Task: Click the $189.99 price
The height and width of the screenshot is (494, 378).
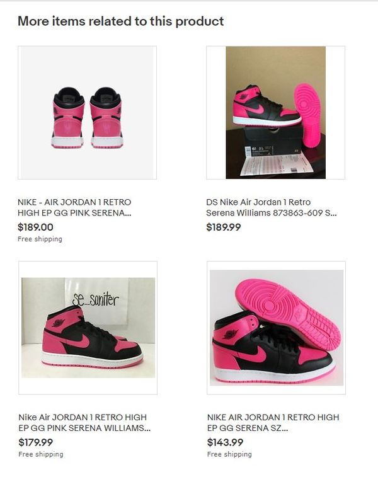Action: coord(223,227)
